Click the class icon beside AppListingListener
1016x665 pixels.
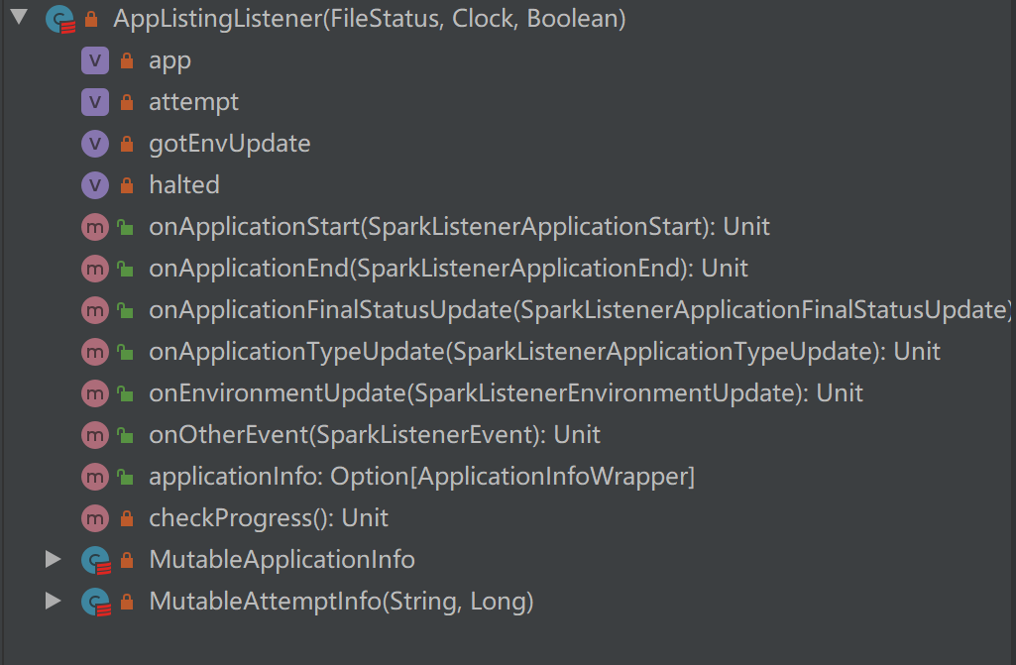pyautogui.click(x=59, y=18)
